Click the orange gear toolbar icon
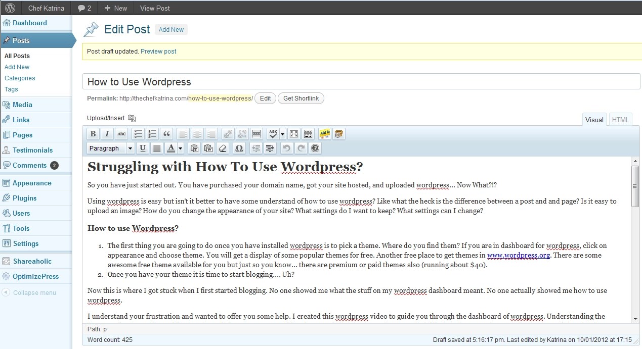642x349 pixels. [x=339, y=134]
